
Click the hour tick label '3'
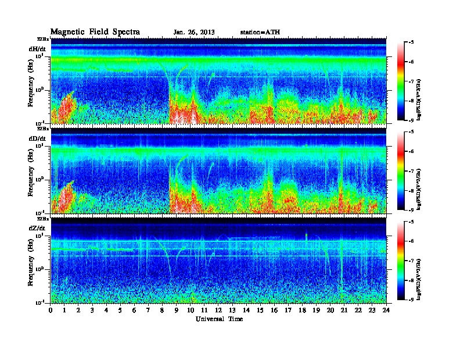tap(92, 310)
